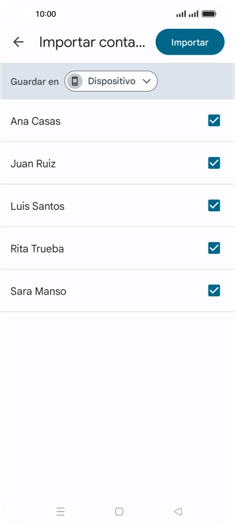The width and height of the screenshot is (235, 526).
Task: Select the Ana Casas contact name
Action: [36, 121]
